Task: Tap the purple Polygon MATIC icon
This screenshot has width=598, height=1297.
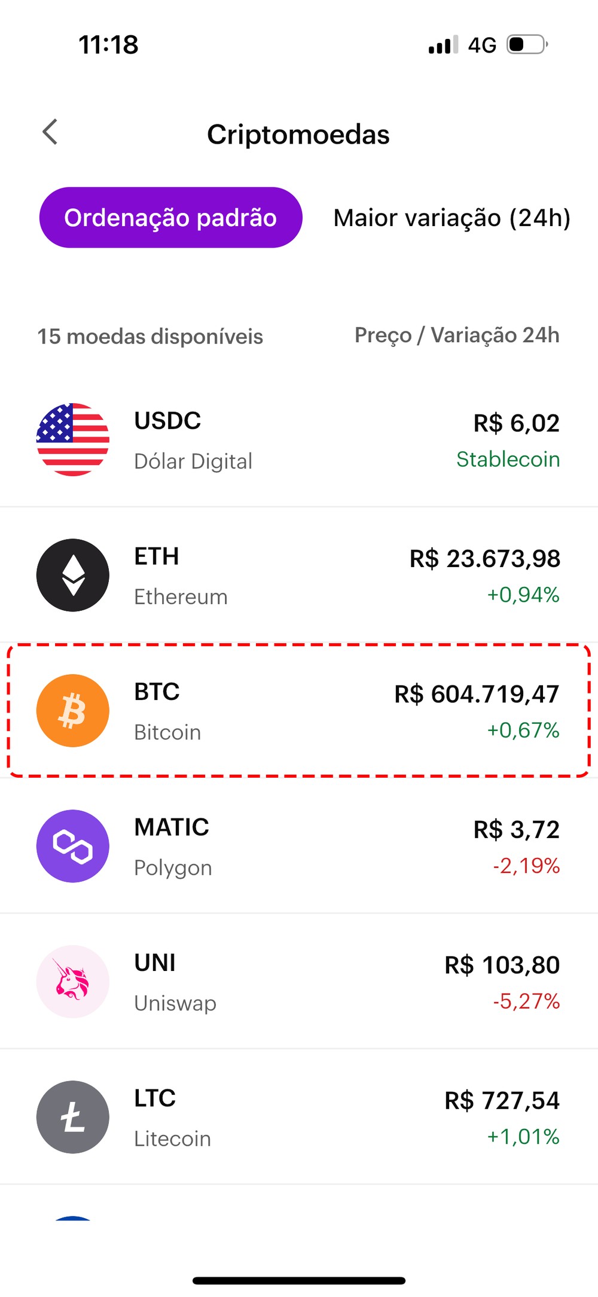Action: pyautogui.click(x=73, y=846)
